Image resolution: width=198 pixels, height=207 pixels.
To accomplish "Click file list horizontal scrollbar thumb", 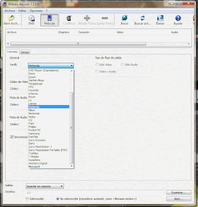I will click(78, 44).
